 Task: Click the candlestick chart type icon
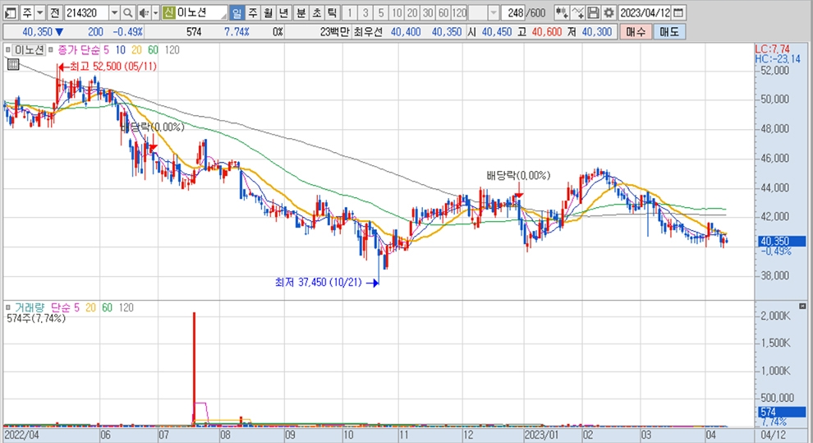561,13
